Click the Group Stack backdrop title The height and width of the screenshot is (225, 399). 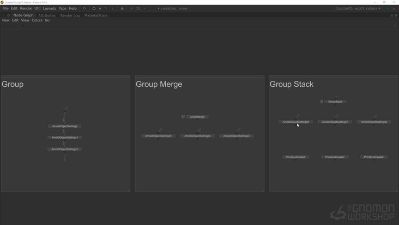[292, 84]
